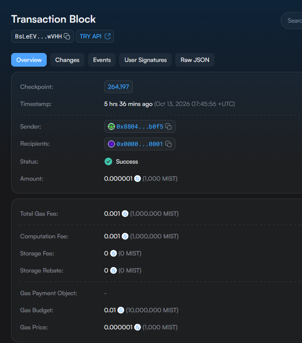The width and height of the screenshot is (302, 343).
Task: Click the 'Success' status text
Action: (x=127, y=161)
